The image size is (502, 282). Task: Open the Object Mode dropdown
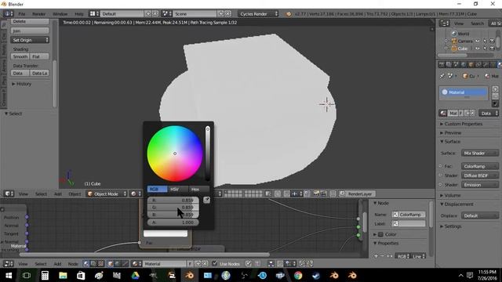click(x=107, y=193)
